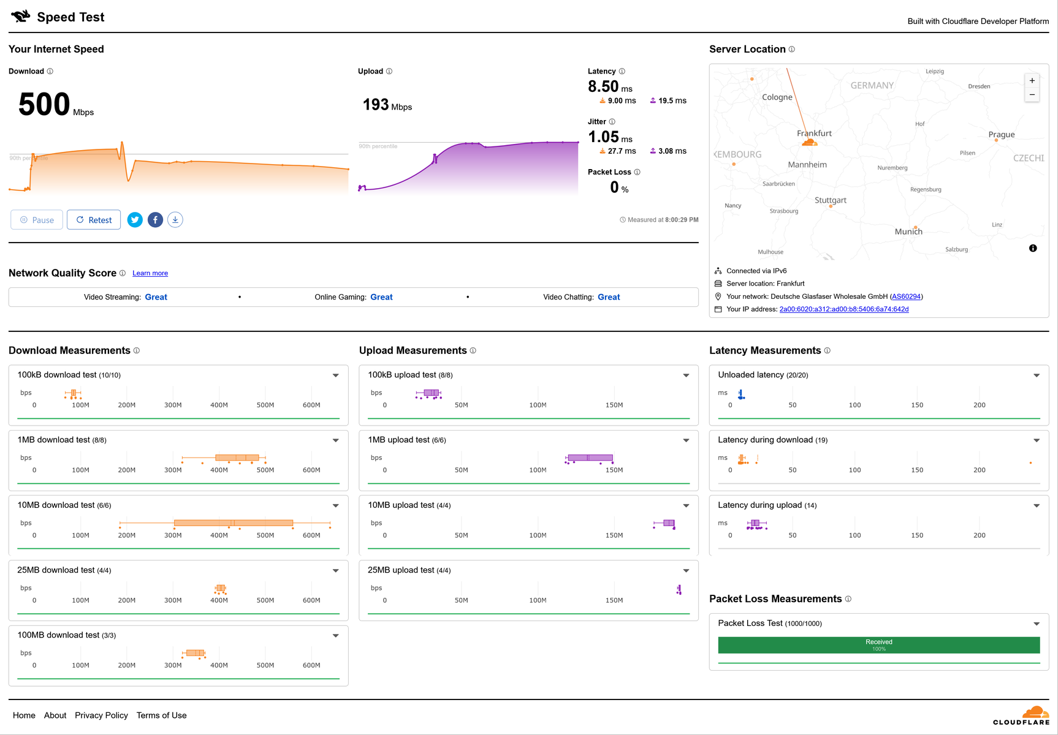The height and width of the screenshot is (735, 1058).
Task: Click the download results icon
Action: [175, 220]
